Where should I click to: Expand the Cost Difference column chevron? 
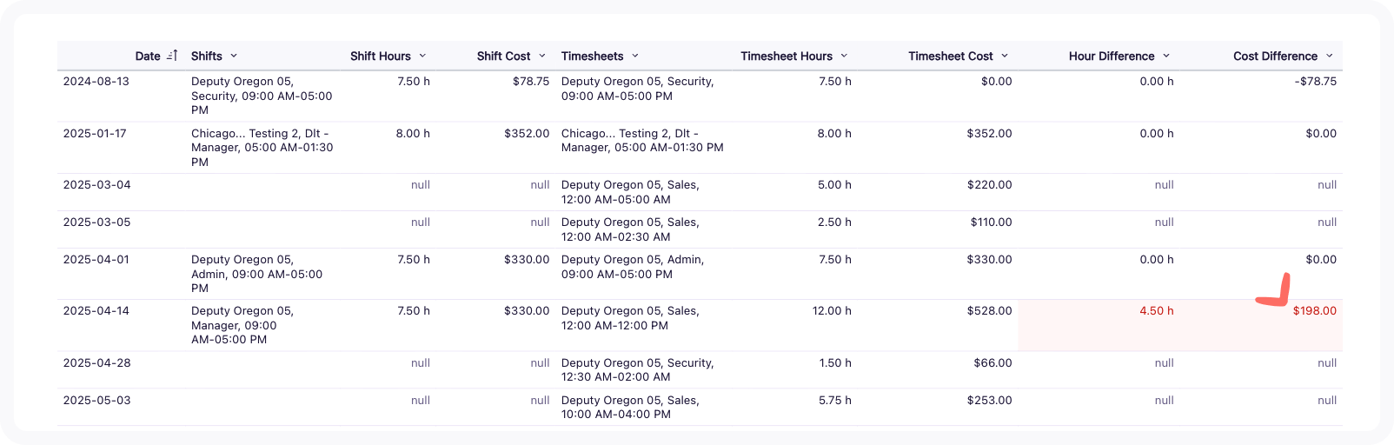(1330, 56)
